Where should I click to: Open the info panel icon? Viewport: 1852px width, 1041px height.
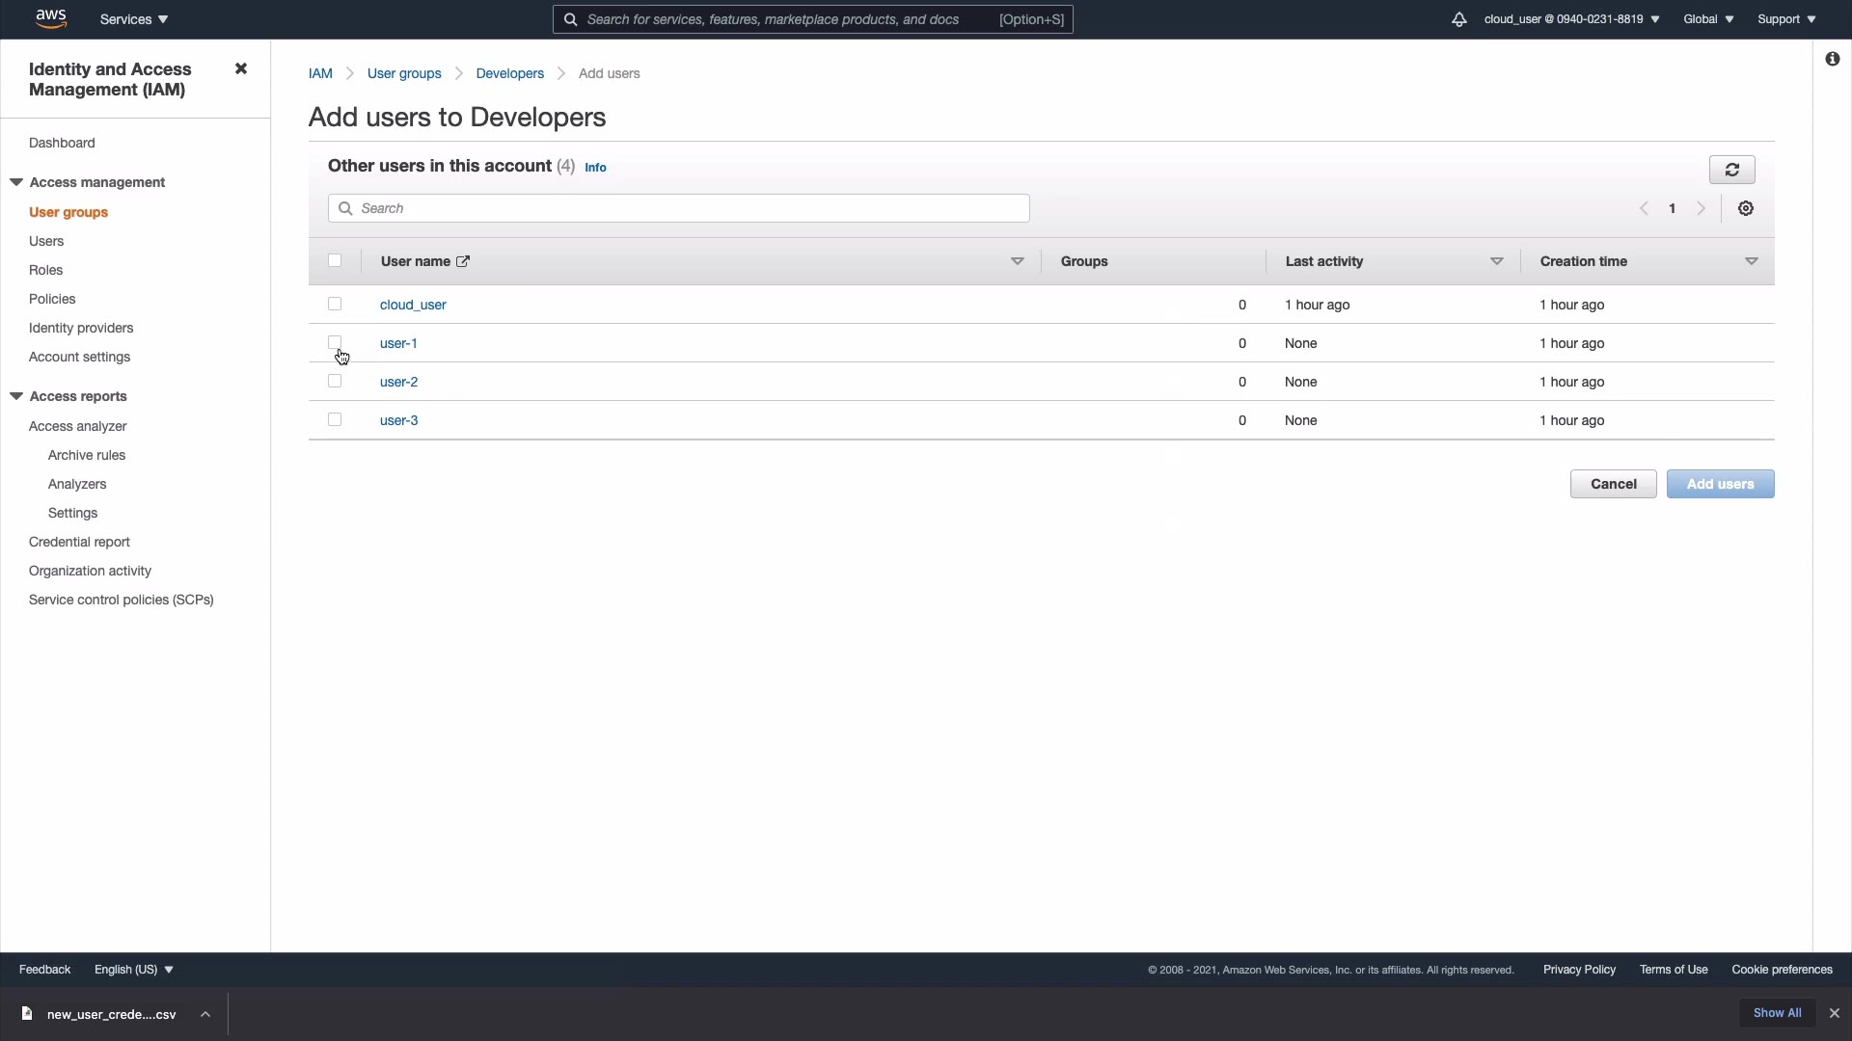1832,59
